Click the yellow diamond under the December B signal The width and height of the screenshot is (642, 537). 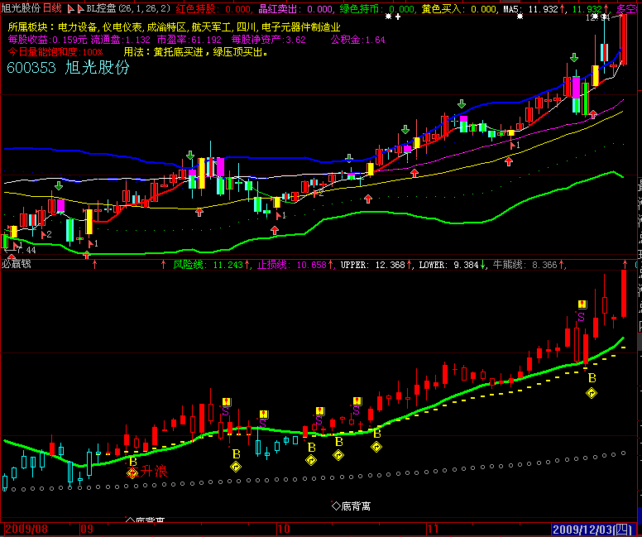click(x=592, y=394)
